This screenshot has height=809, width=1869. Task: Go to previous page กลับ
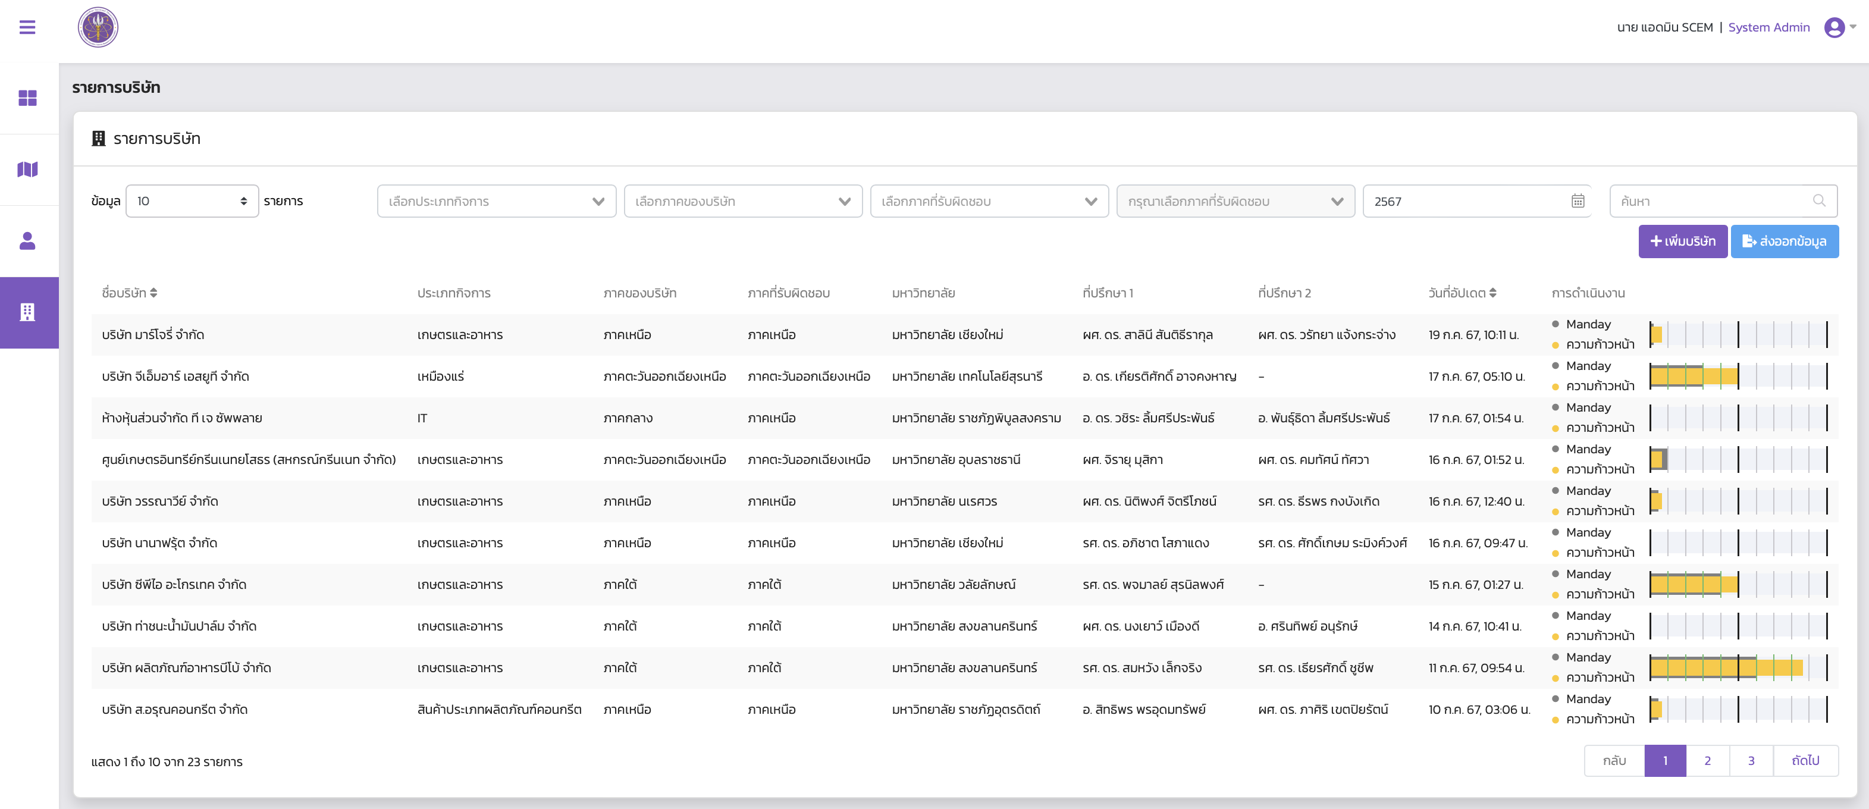click(1614, 760)
